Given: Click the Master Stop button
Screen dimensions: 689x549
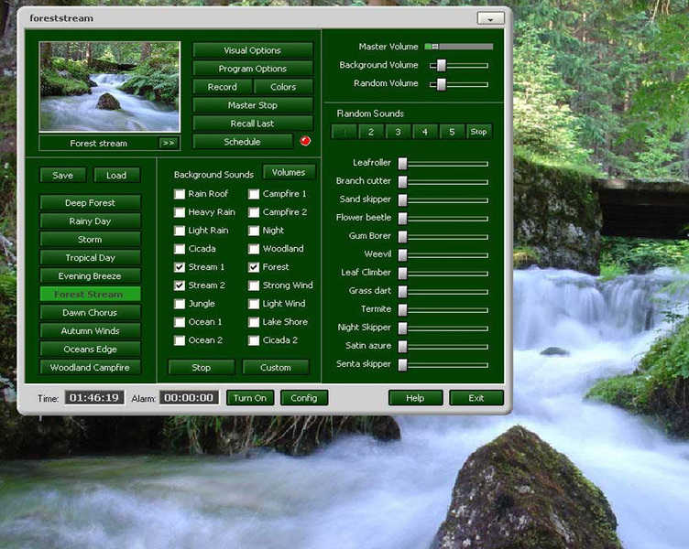Looking at the screenshot, I should (x=253, y=105).
